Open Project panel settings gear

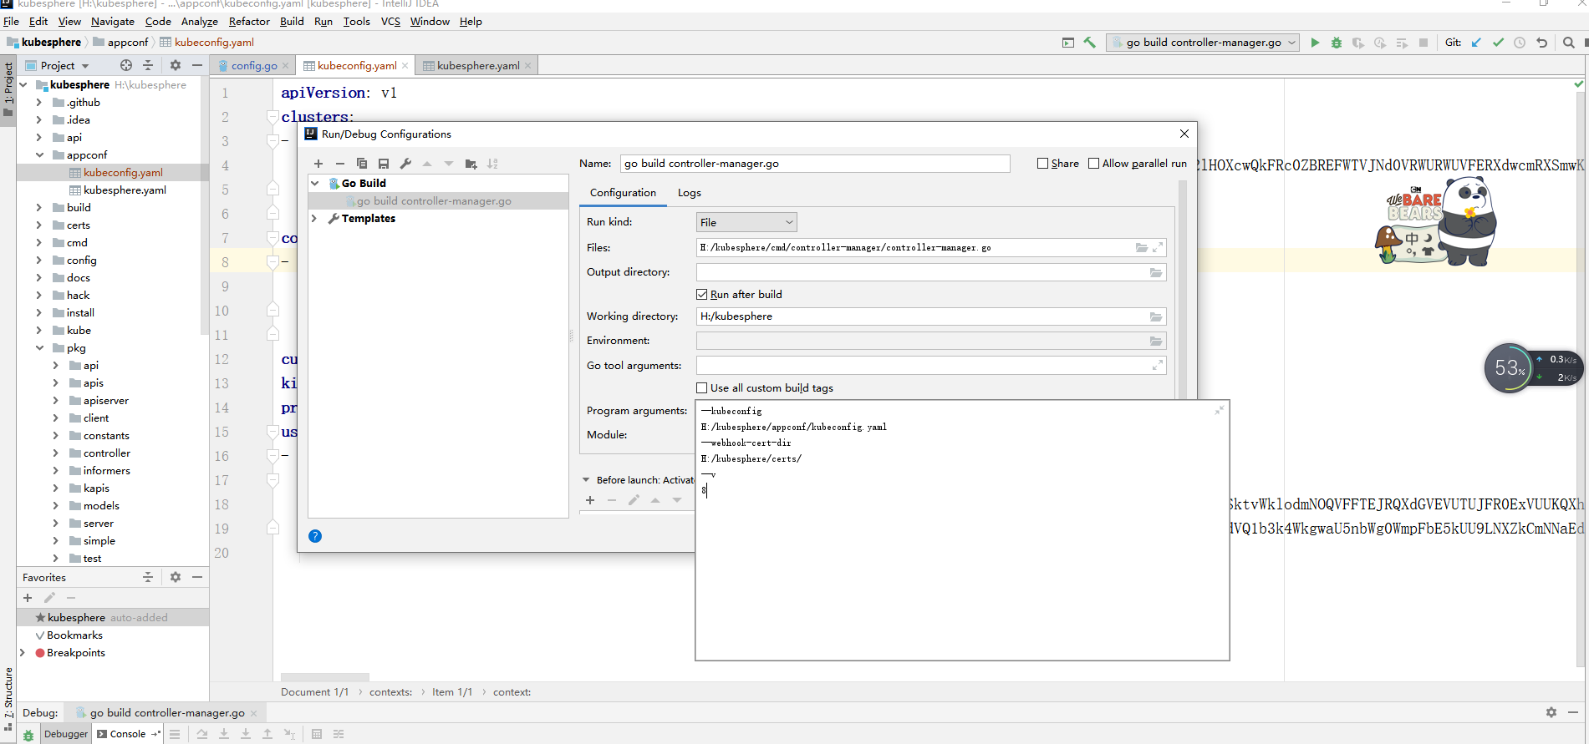(x=176, y=65)
